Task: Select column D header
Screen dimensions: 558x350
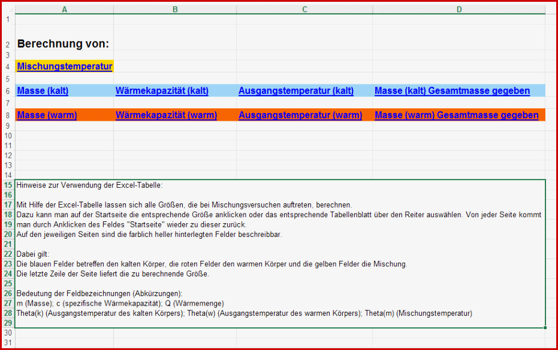Action: [x=459, y=10]
